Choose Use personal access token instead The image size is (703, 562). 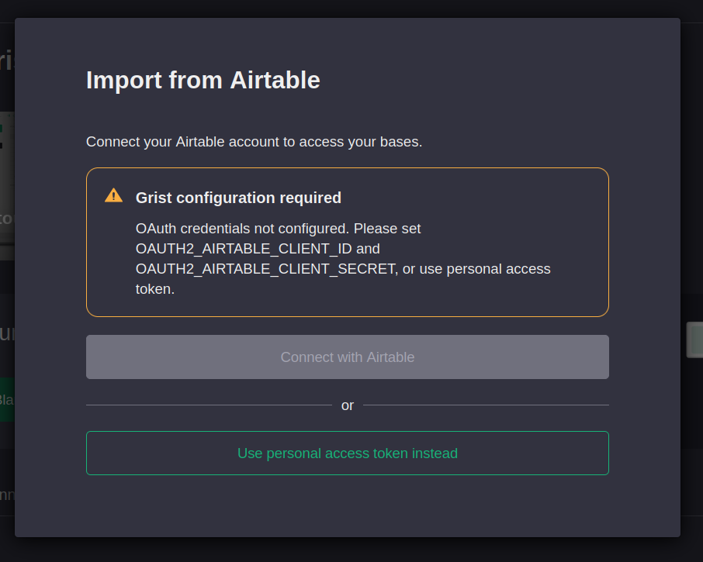pos(347,453)
